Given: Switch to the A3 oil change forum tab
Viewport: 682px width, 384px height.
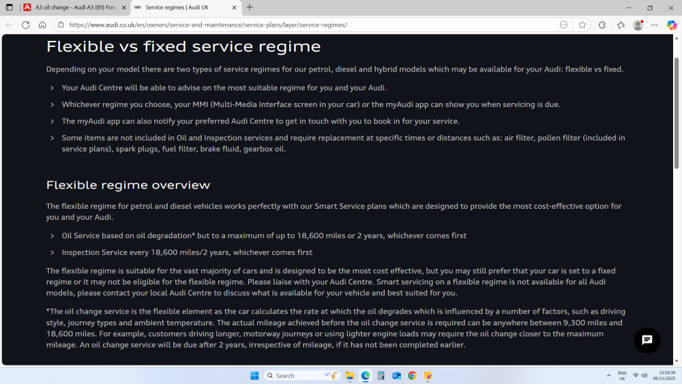Looking at the screenshot, I should click(x=75, y=8).
